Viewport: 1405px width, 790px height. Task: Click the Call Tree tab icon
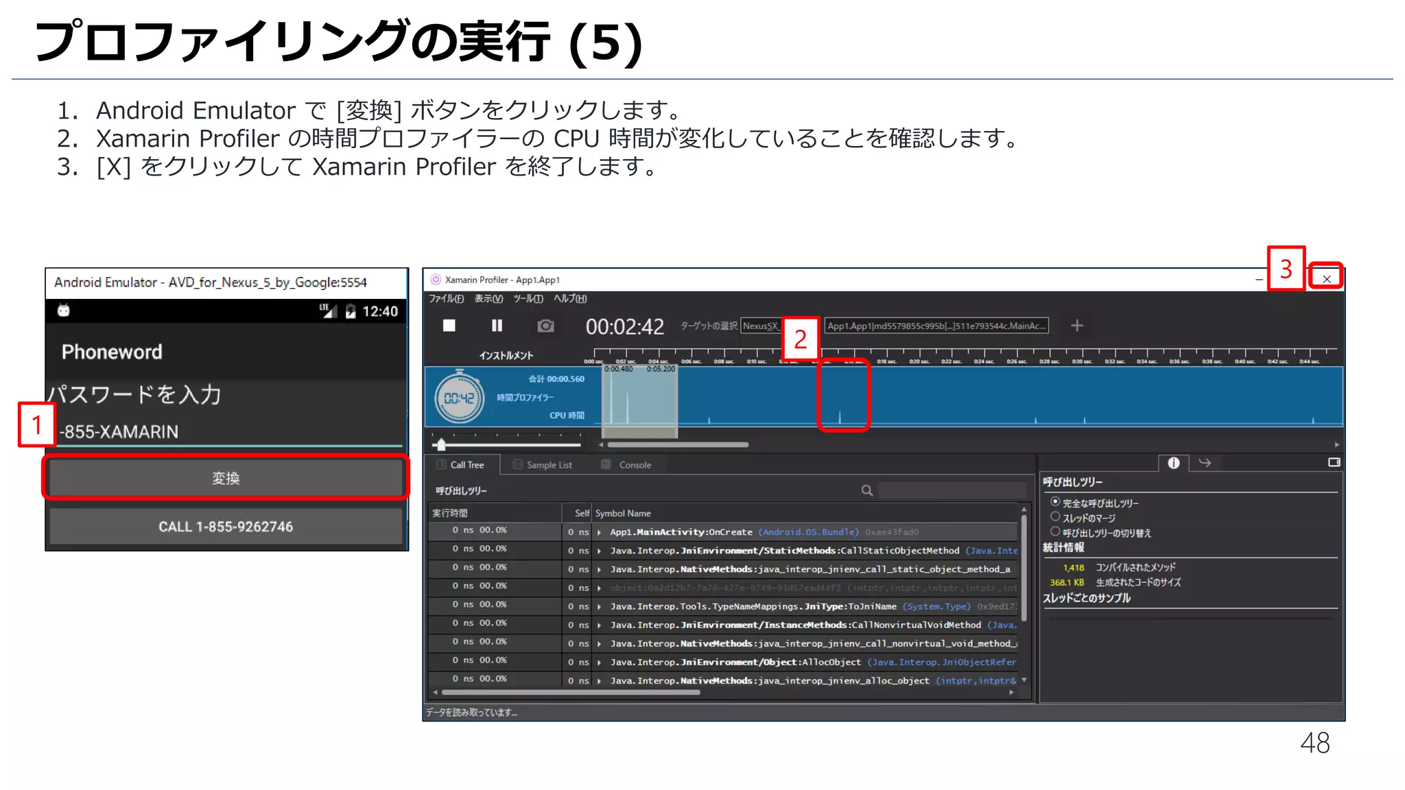pyautogui.click(x=442, y=464)
